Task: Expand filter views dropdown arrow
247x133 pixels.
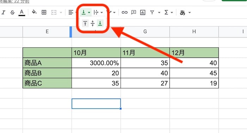Action: click(x=159, y=12)
